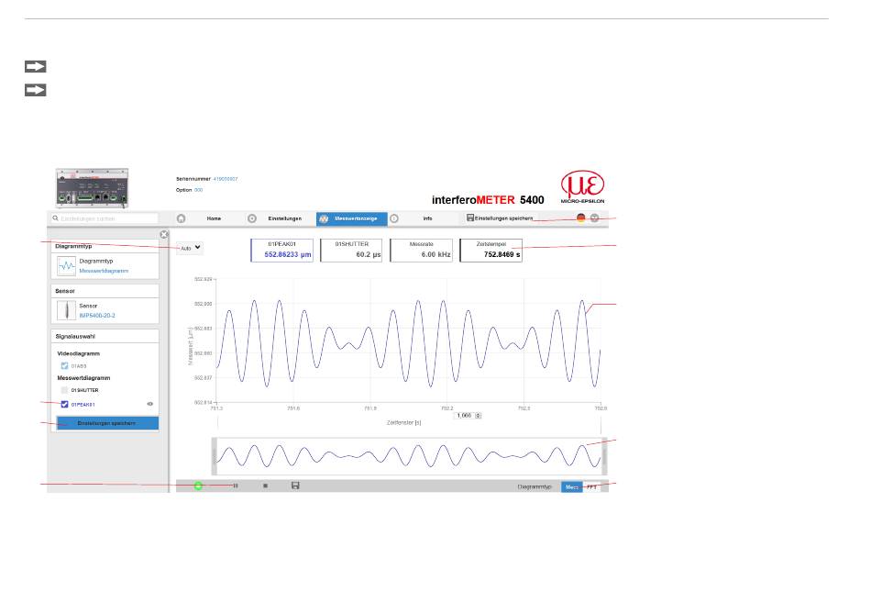Click the Zeitfenster [s] axis label

403,423
